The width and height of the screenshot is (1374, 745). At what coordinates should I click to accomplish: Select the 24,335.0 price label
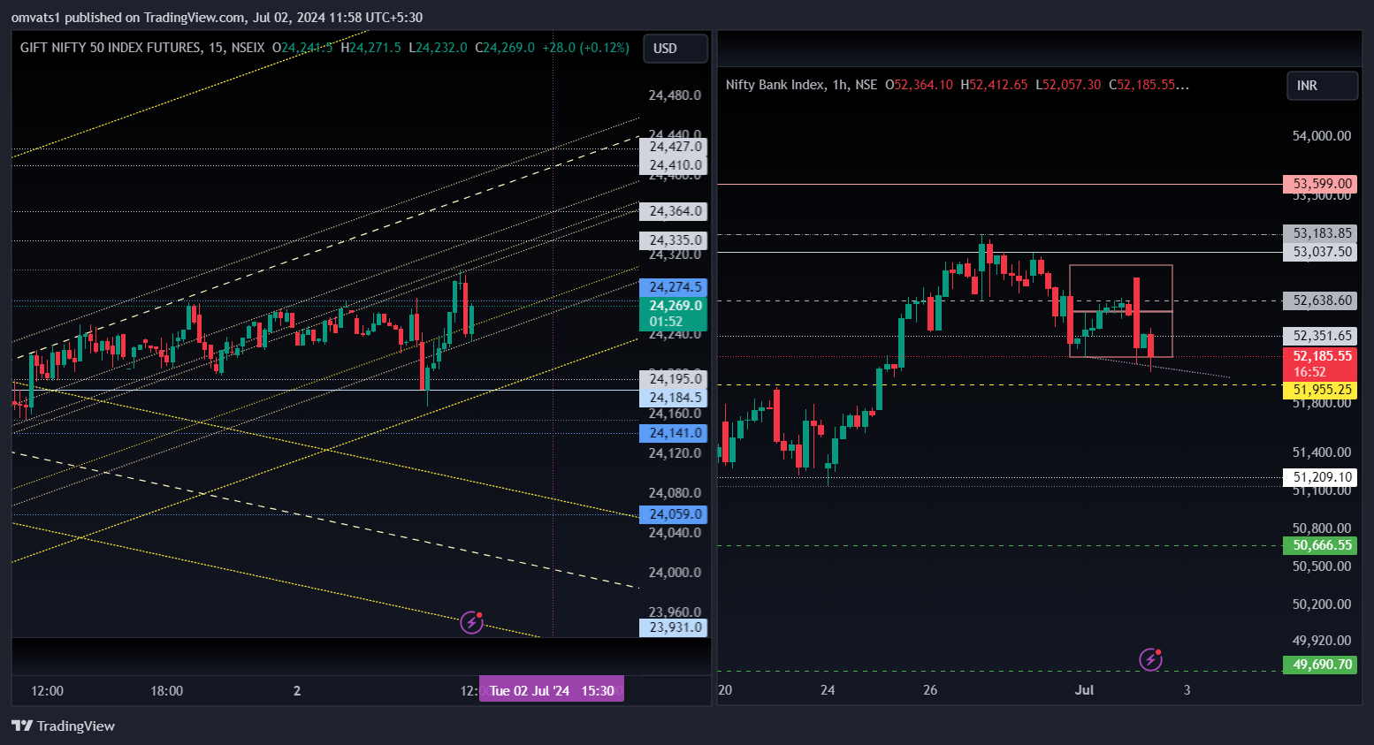[x=673, y=240]
